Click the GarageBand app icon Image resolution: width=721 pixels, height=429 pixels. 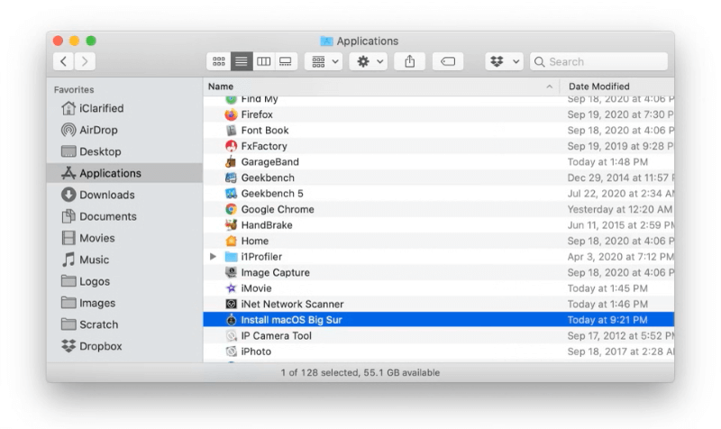pos(231,162)
